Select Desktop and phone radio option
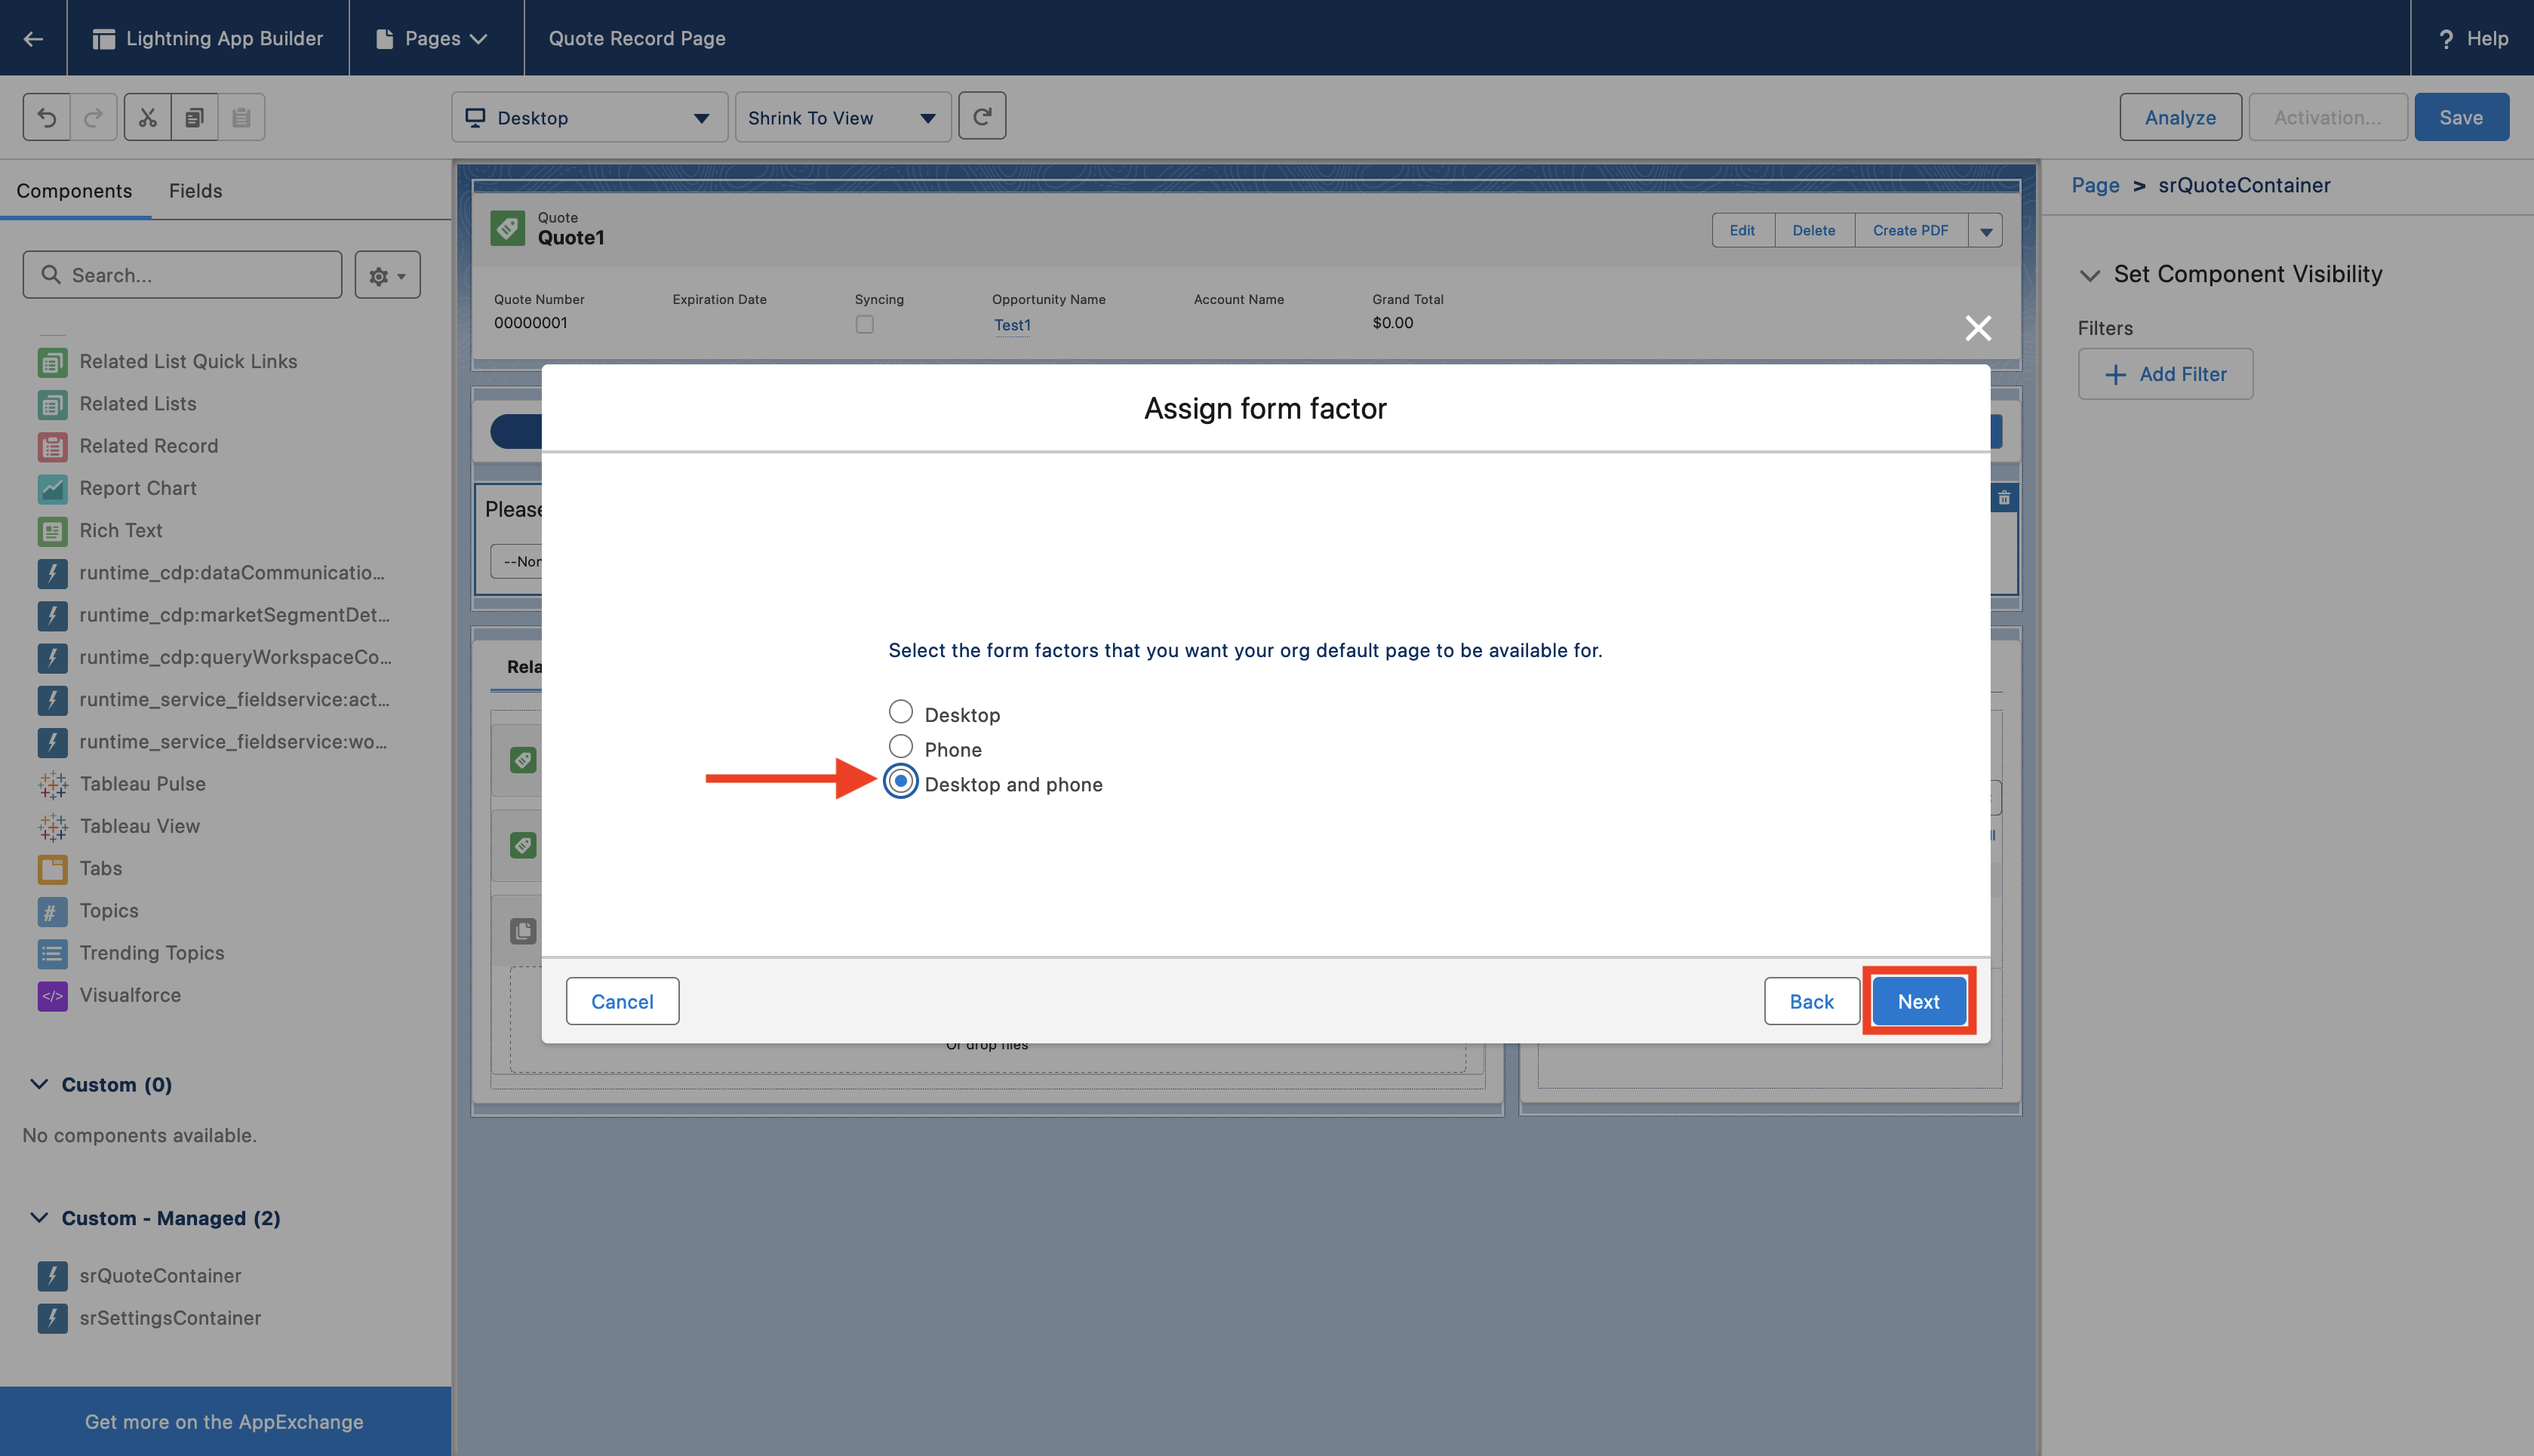Viewport: 2534px width, 1456px height. (900, 782)
